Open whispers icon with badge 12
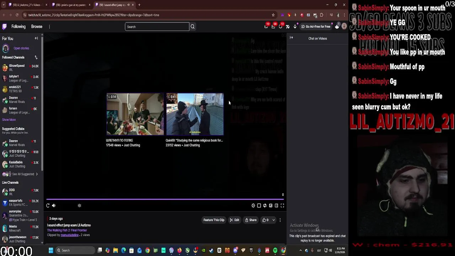The width and height of the screenshot is (455, 256). 280,26
